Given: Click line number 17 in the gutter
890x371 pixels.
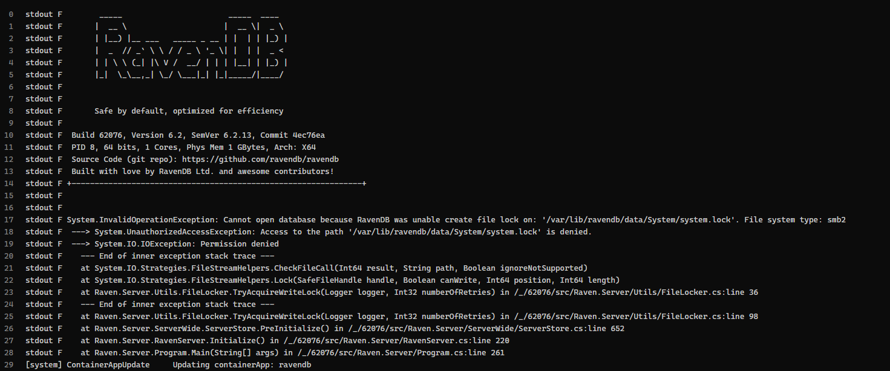Looking at the screenshot, I should (x=11, y=220).
